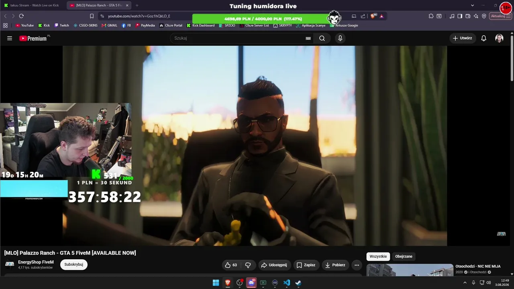
Task: Go to YouTube Premium home logo
Action: click(33, 38)
